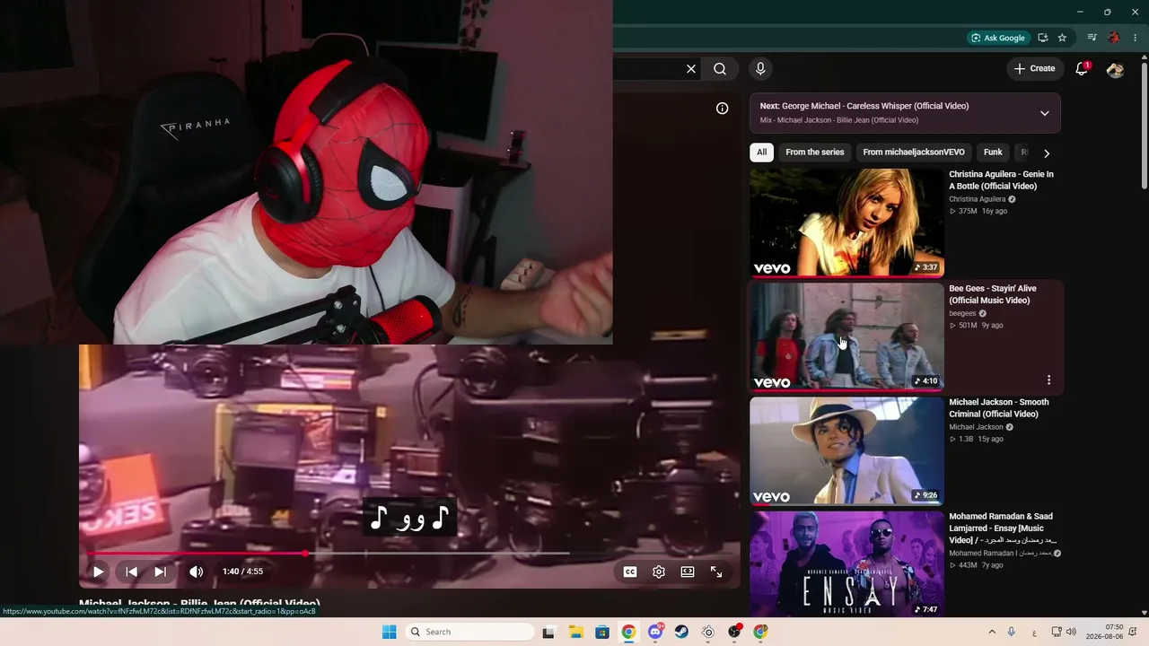1149x646 pixels.
Task: Open Microsoft Store from the taskbar
Action: 602,632
